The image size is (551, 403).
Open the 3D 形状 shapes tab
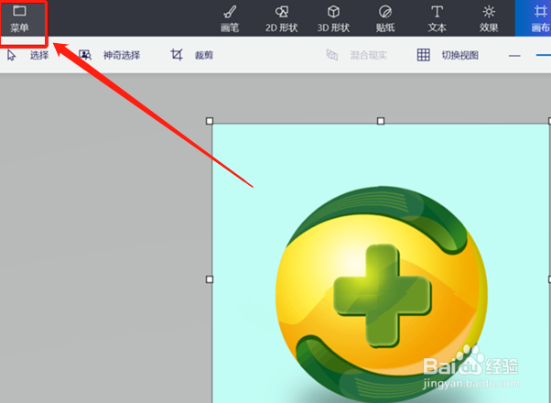tap(333, 18)
